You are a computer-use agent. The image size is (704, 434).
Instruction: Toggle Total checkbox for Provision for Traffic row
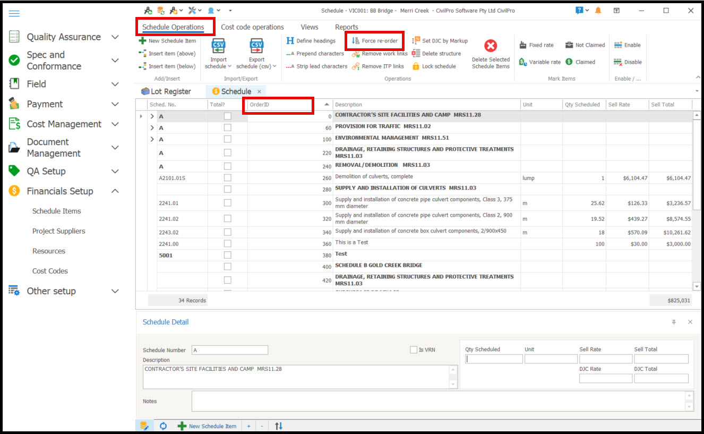point(227,127)
